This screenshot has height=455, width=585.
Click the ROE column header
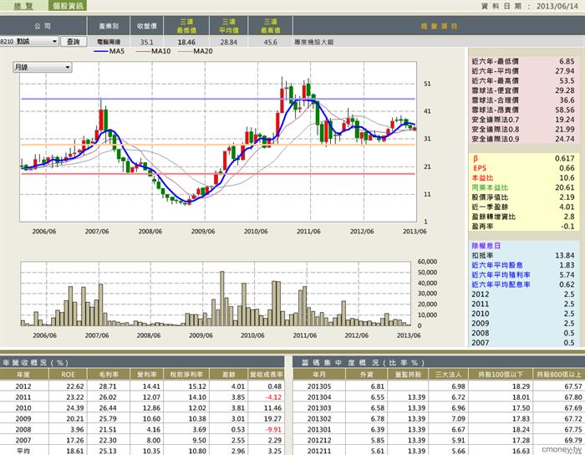(68, 375)
